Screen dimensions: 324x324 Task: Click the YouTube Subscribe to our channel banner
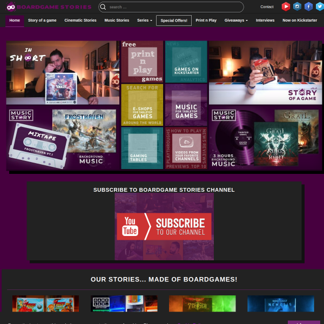[x=164, y=226]
